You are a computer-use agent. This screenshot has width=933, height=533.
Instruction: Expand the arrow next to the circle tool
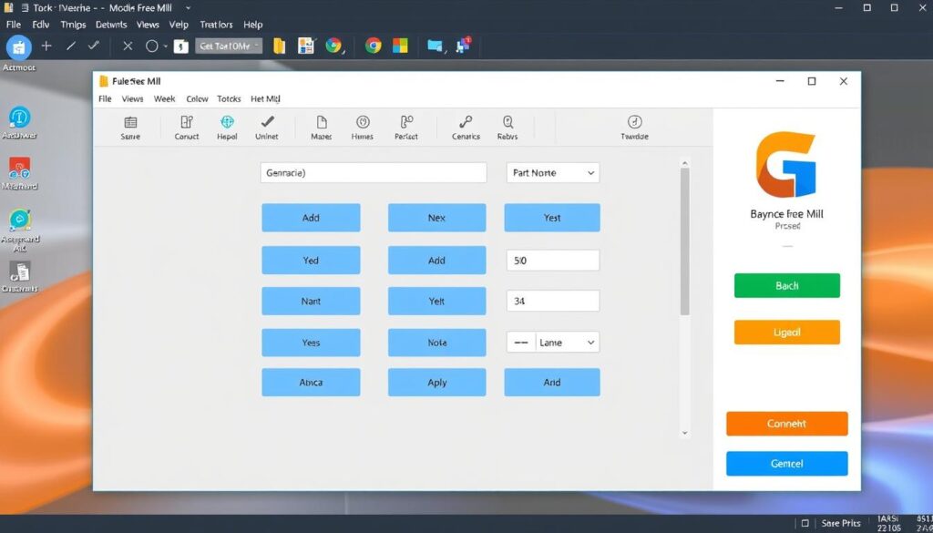pos(165,46)
